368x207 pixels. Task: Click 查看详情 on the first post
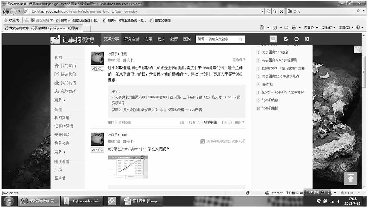239,60
